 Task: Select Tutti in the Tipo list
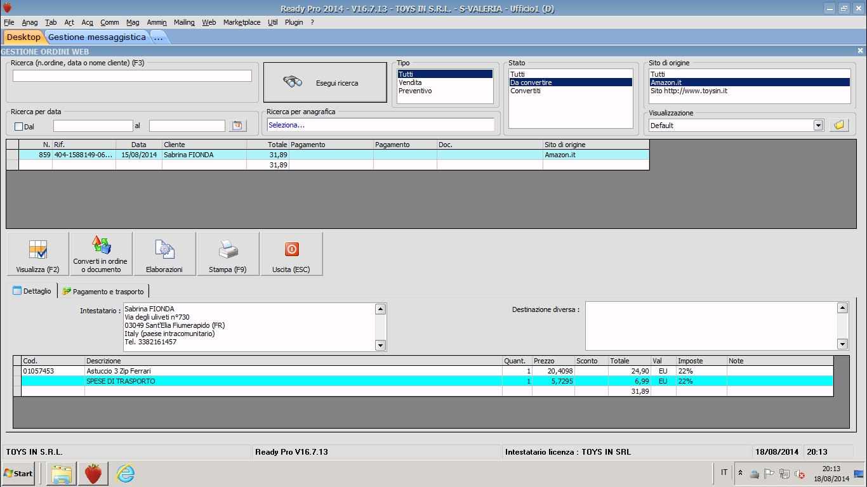tap(445, 74)
